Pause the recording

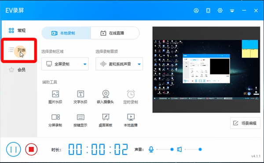tap(14, 149)
